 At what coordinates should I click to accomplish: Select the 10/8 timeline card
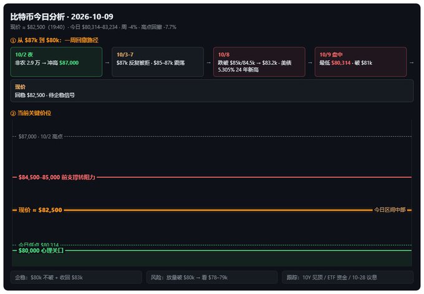259,62
